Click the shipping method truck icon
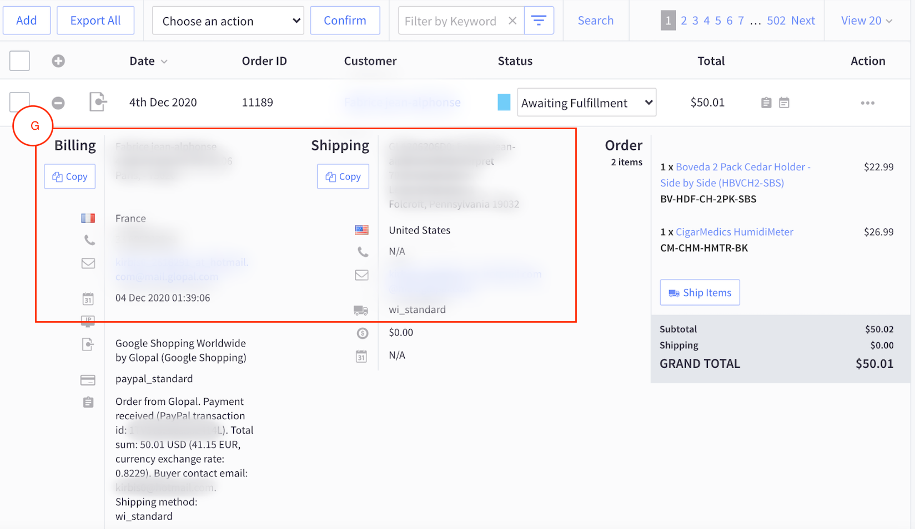Viewport: 915px width, 529px height. (x=361, y=310)
